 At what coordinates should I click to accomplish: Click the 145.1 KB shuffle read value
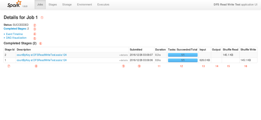click(x=228, y=55)
